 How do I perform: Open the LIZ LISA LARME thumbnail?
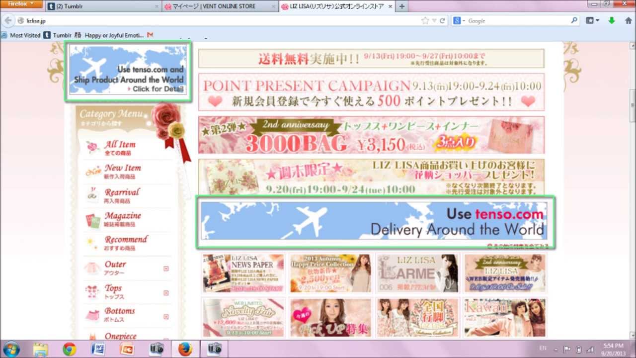[x=418, y=273]
